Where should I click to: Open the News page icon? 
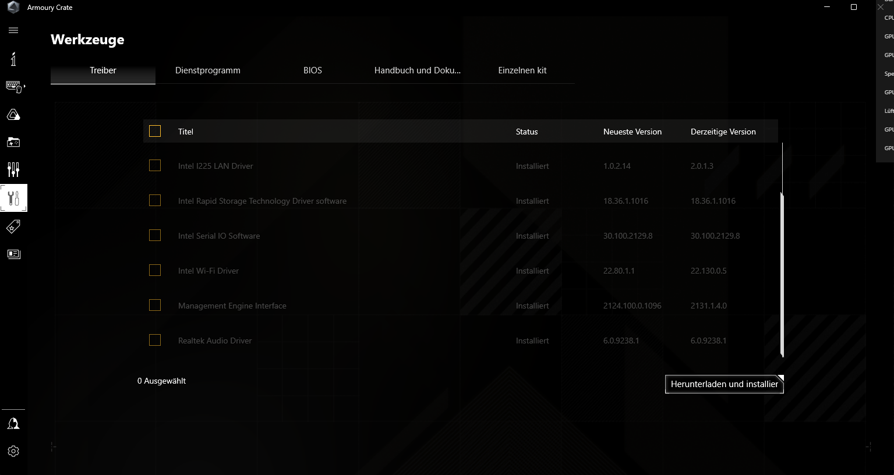pyautogui.click(x=13, y=254)
